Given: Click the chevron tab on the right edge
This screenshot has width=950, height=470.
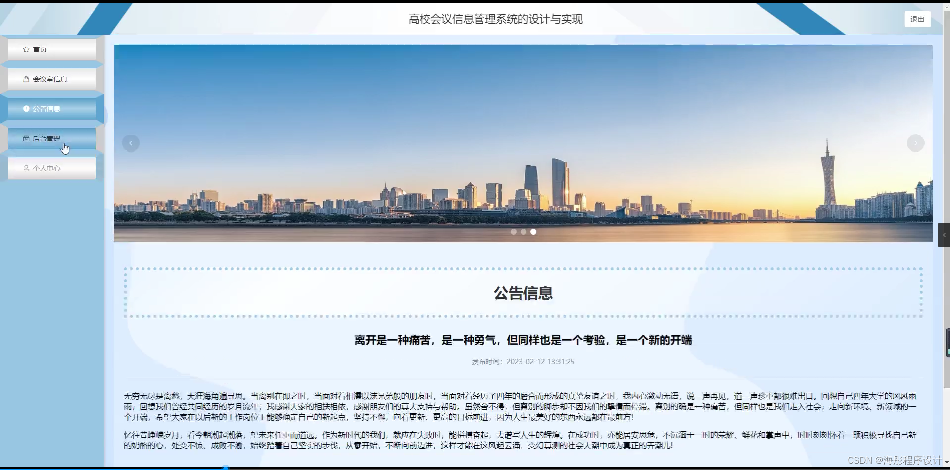Looking at the screenshot, I should point(944,235).
